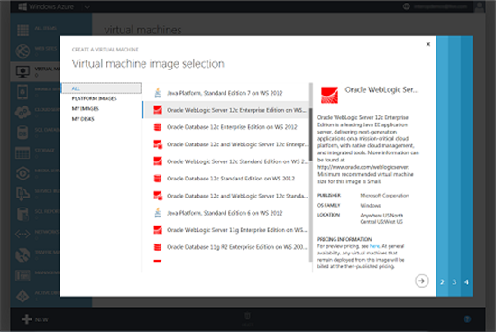Open Traffic Manager icon in sidebar

click(x=23, y=254)
